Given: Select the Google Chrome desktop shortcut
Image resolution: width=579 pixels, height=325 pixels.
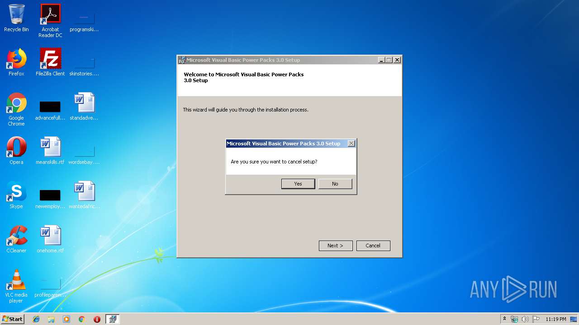Looking at the screenshot, I should click(16, 109).
